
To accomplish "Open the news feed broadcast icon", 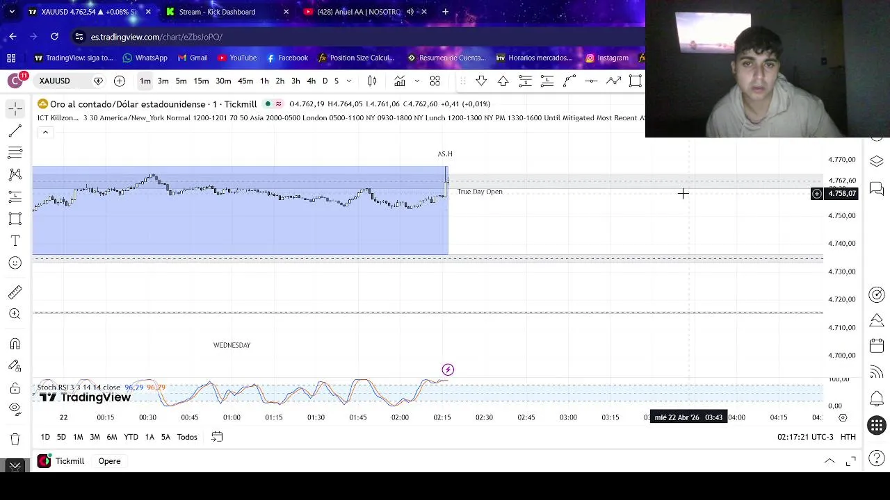I will coord(877,372).
